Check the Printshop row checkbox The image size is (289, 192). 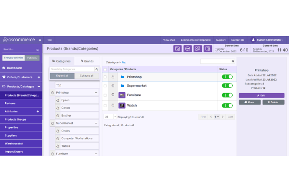[105, 77]
